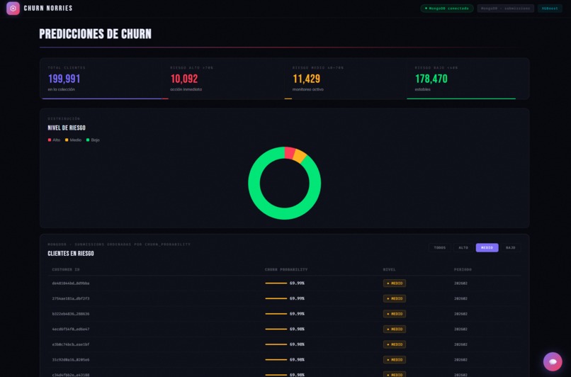Select the TODOS filter tab
Image resolution: width=571 pixels, height=377 pixels.
pos(439,248)
